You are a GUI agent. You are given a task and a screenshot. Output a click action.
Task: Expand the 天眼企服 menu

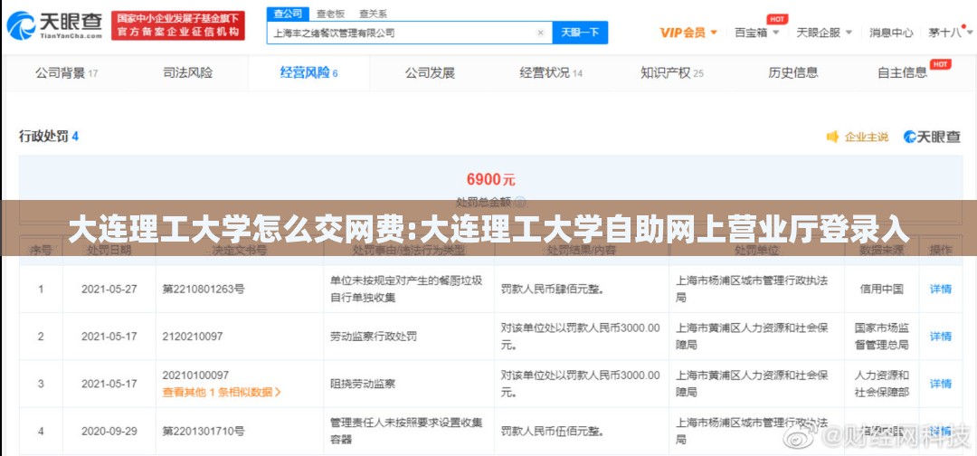pyautogui.click(x=823, y=33)
